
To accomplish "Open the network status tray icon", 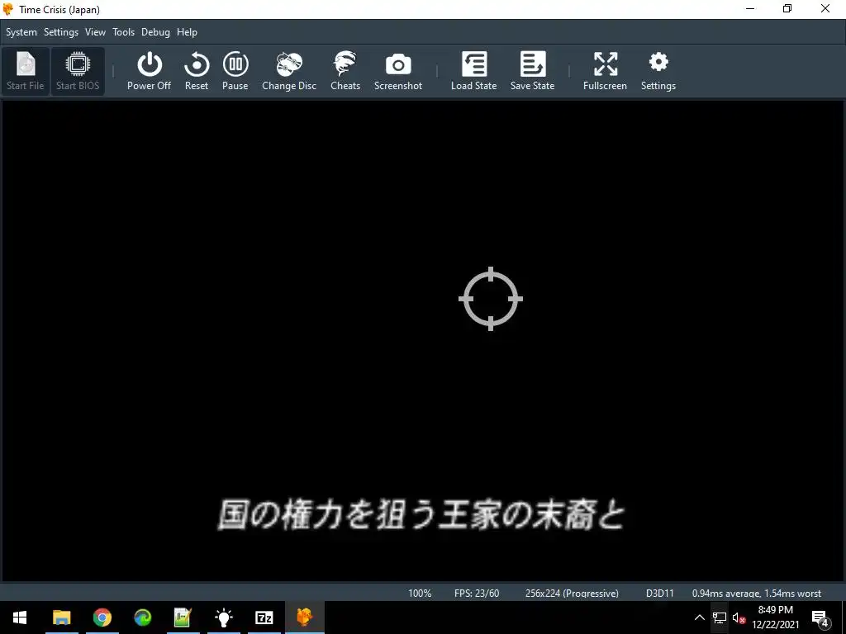I will 720,617.
